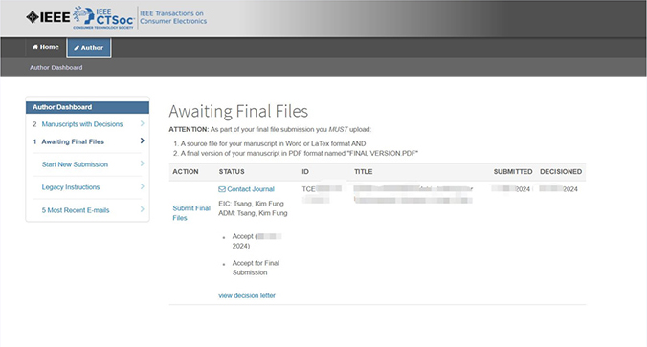Screen dimensions: 647x347
Task: Open Legacy Instructions sidebar entry
Action: click(71, 187)
